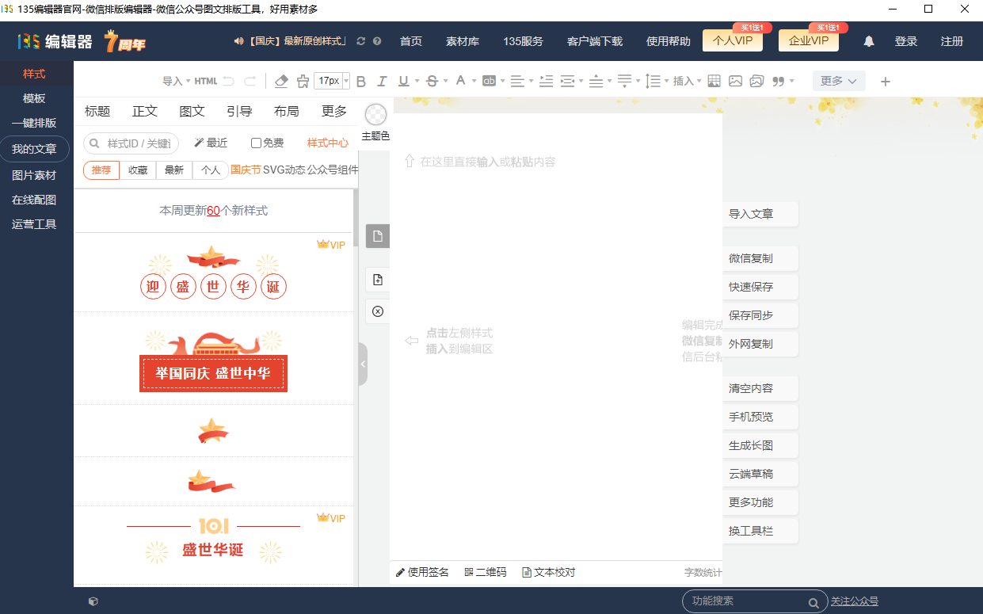Select the format eraser tool
This screenshot has height=614, width=983.
coord(281,81)
